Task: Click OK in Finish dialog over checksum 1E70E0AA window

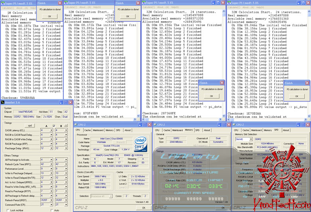Action: coord(297,96)
